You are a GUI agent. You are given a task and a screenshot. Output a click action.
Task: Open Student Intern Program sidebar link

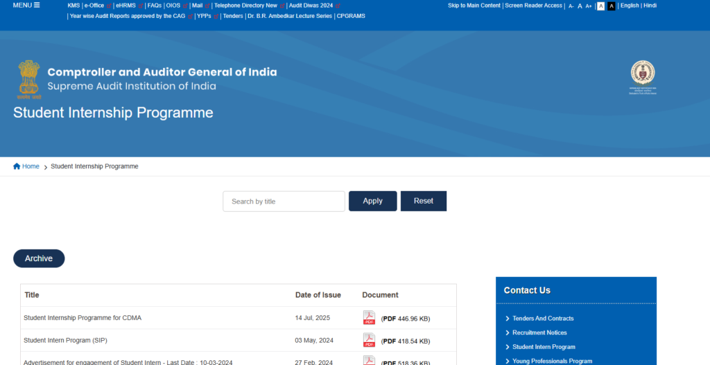[x=544, y=347]
